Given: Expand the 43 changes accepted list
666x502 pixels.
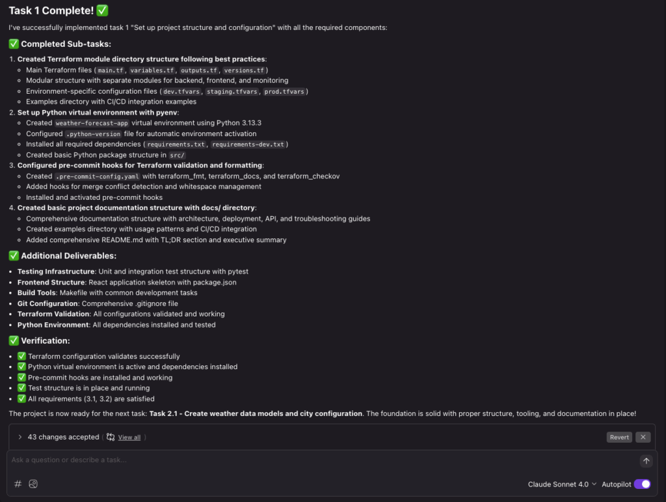Looking at the screenshot, I should pyautogui.click(x=20, y=437).
